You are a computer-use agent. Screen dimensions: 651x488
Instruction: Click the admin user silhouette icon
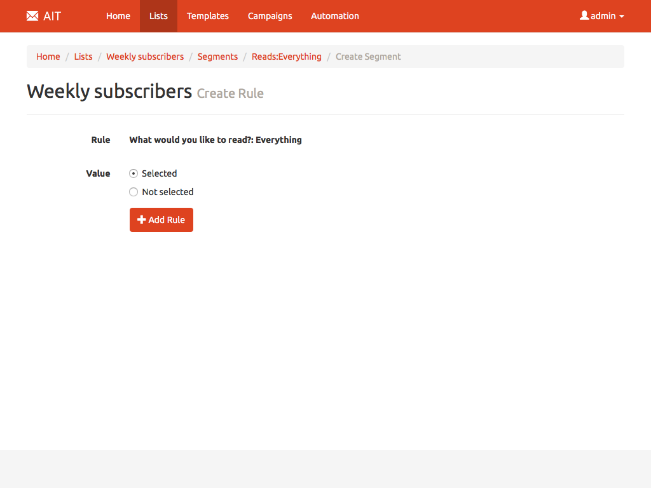click(x=584, y=15)
